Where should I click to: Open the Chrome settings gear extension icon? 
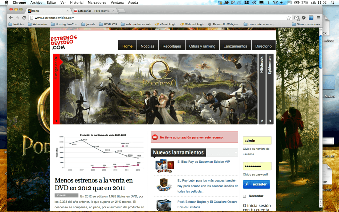tap(304, 18)
